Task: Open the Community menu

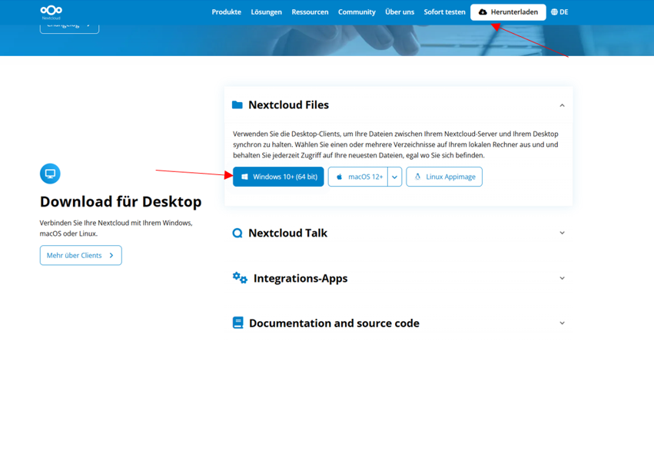Action: [357, 12]
